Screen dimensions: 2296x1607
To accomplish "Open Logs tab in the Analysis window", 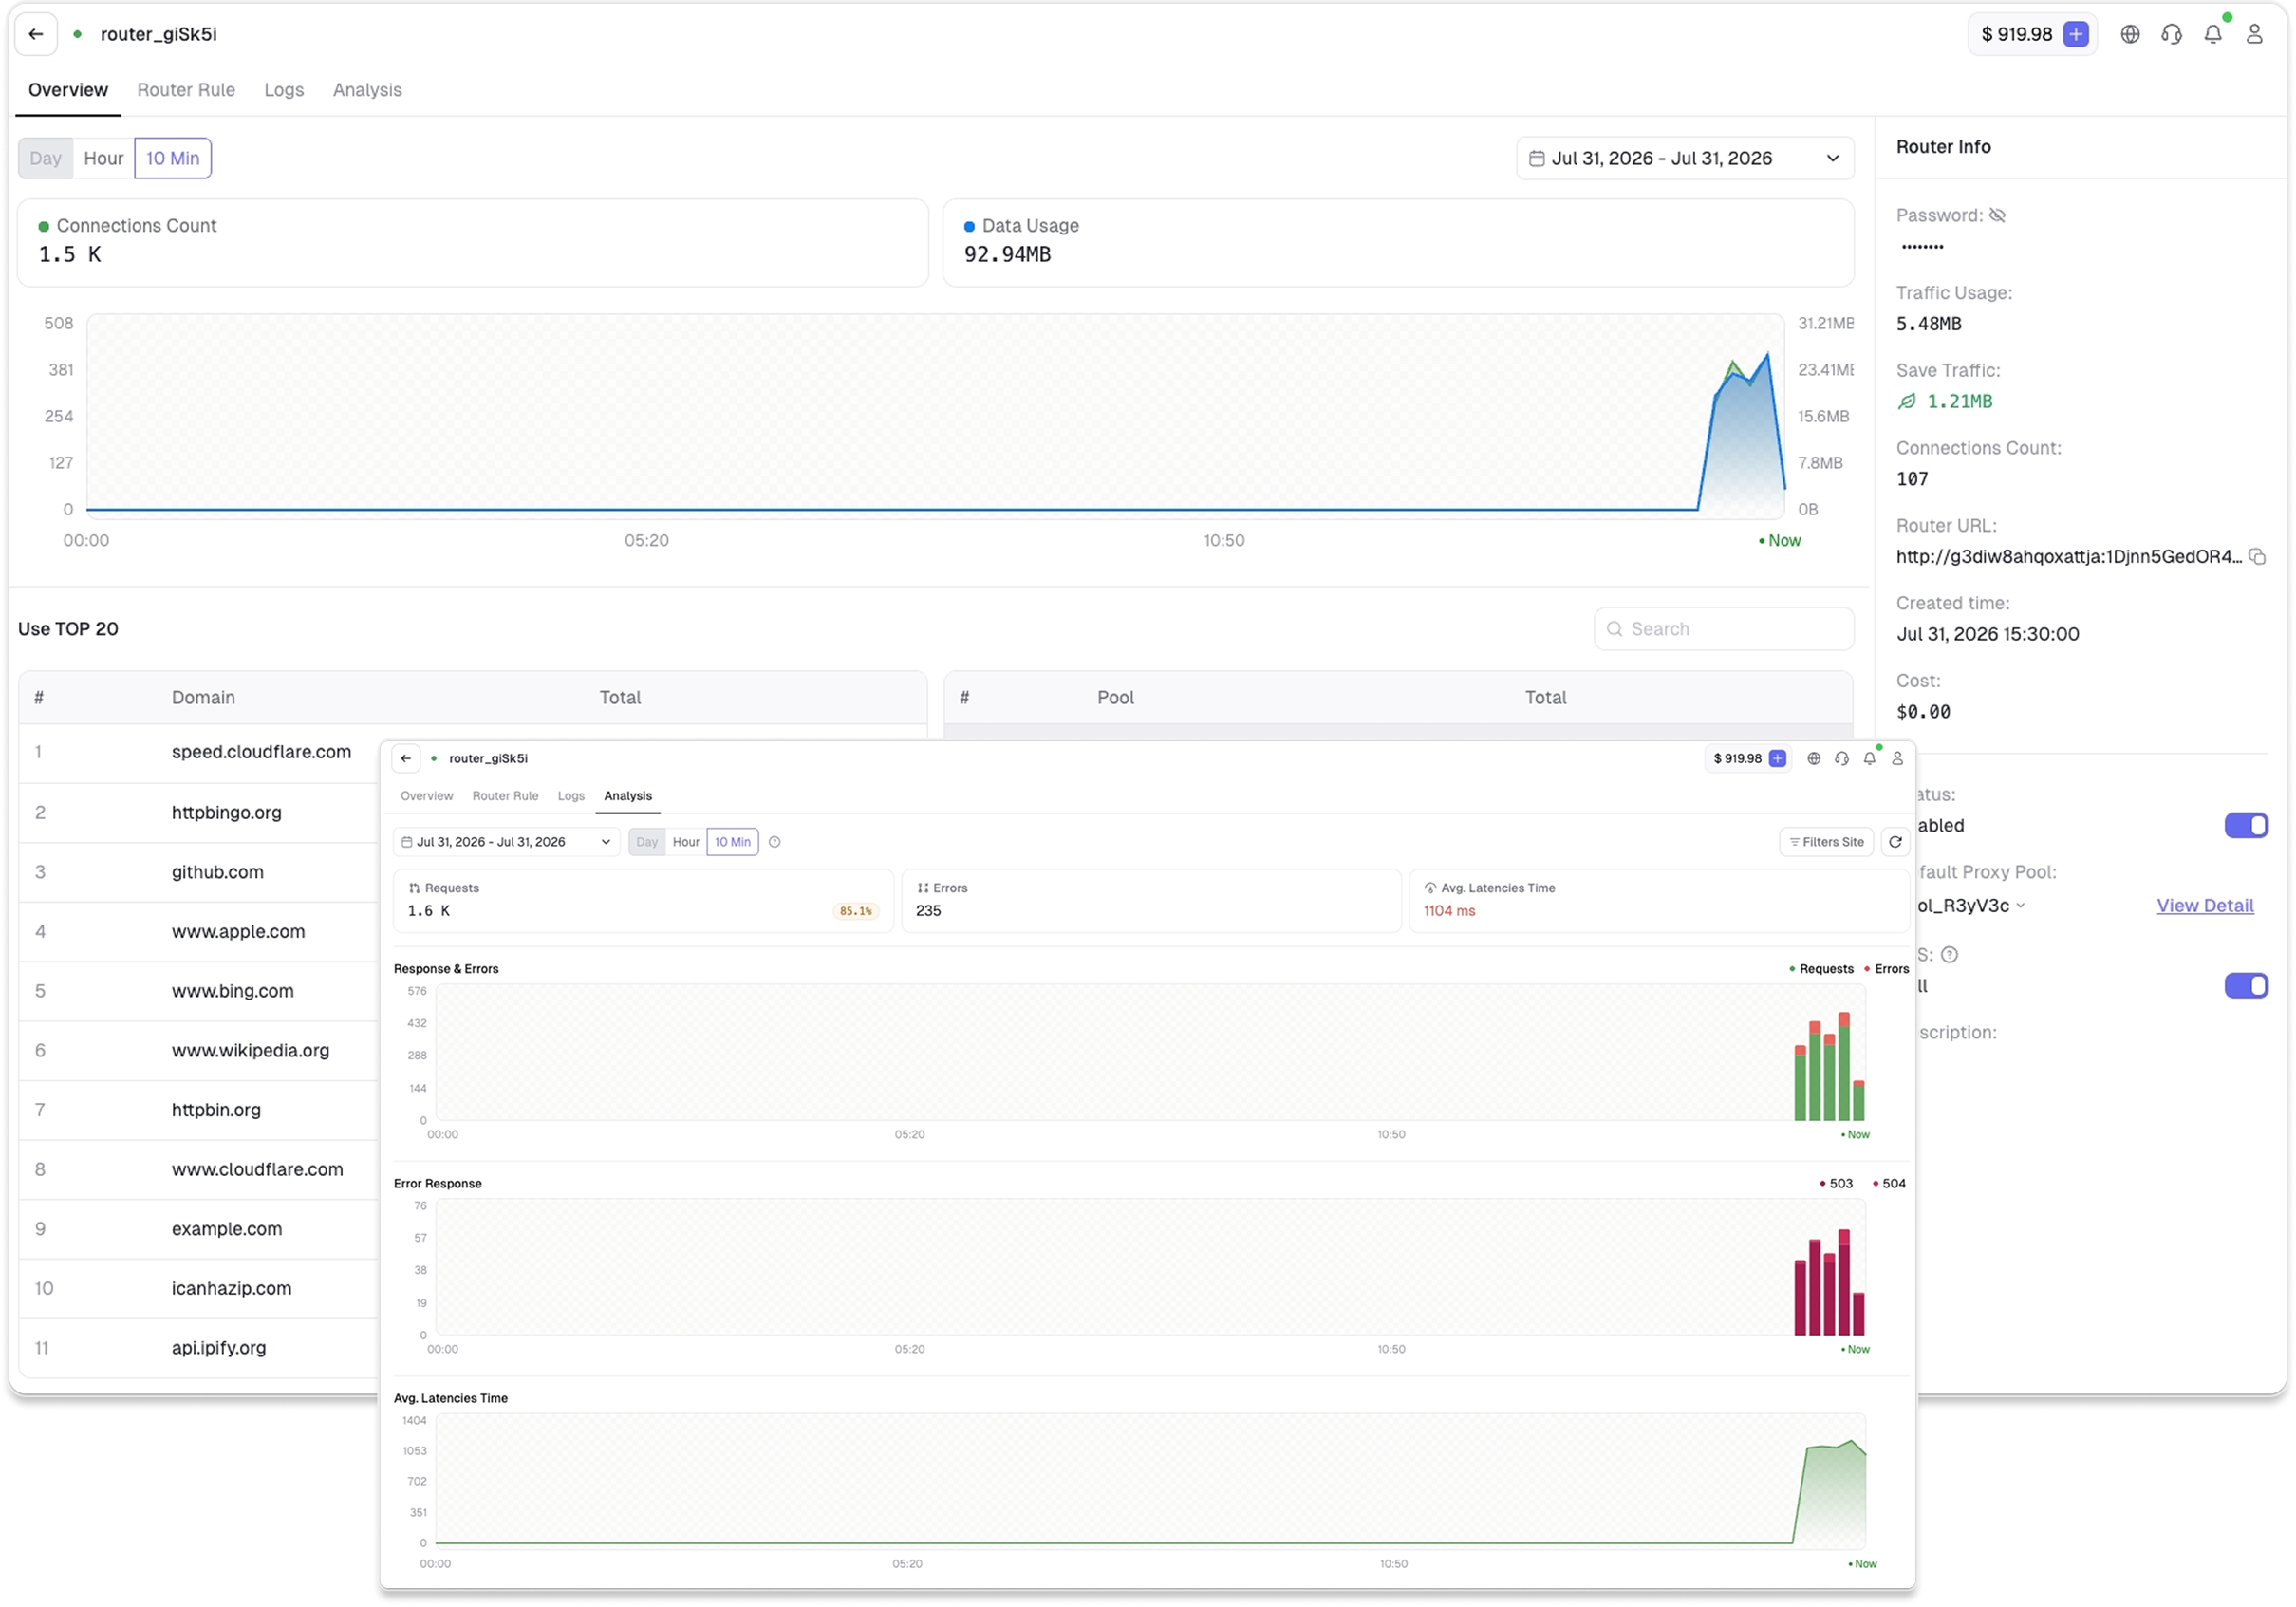I will tap(571, 796).
